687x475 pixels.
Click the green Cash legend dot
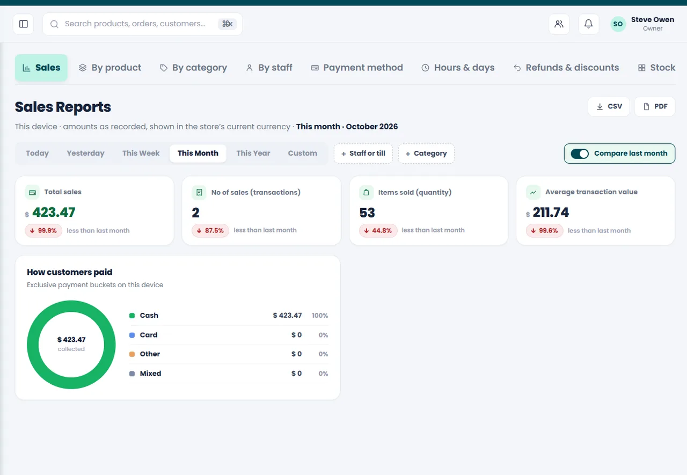pyautogui.click(x=132, y=316)
